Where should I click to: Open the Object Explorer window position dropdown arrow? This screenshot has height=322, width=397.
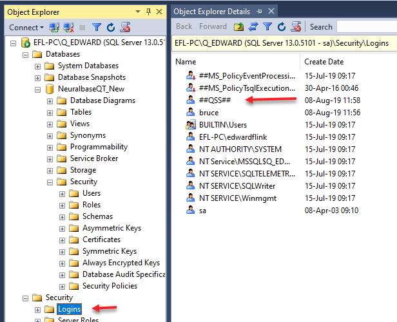tap(138, 12)
